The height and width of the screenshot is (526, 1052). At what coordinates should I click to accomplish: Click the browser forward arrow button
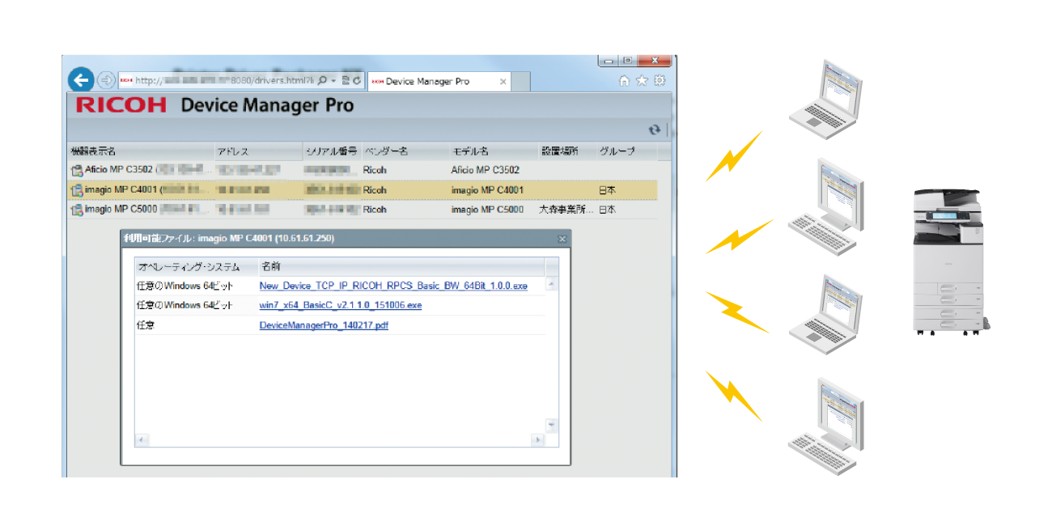coord(106,80)
